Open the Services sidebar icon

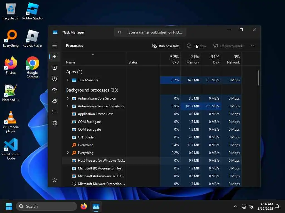tap(54, 123)
